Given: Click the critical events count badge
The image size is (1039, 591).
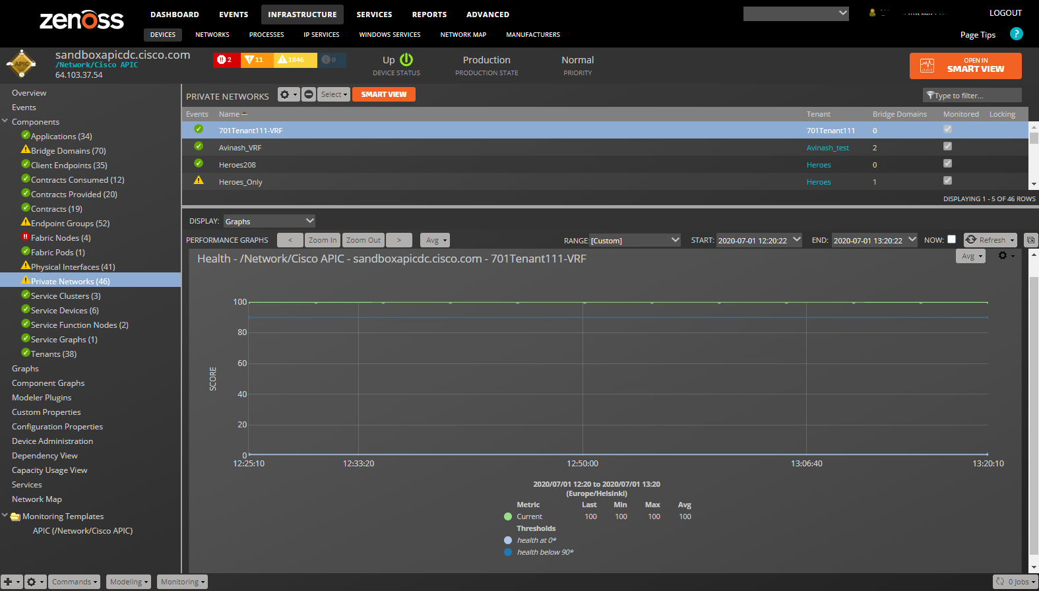Looking at the screenshot, I should (x=227, y=59).
